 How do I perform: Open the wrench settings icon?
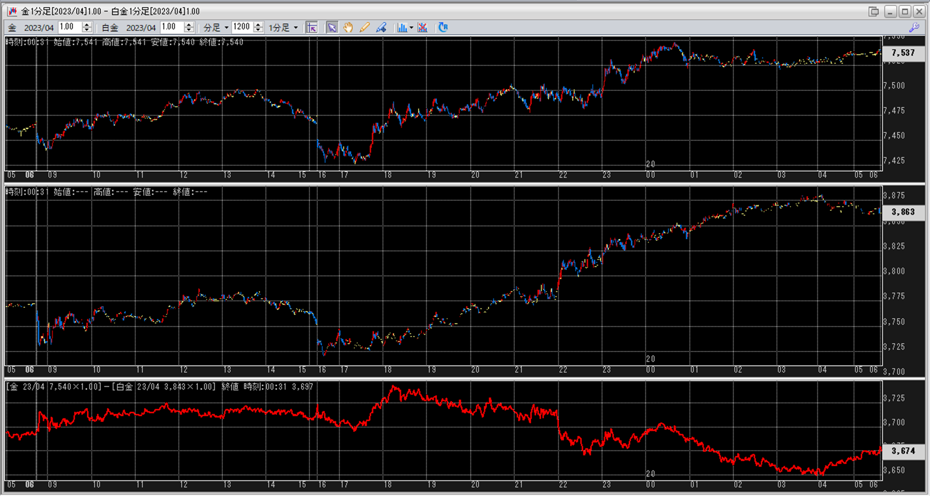tap(914, 27)
